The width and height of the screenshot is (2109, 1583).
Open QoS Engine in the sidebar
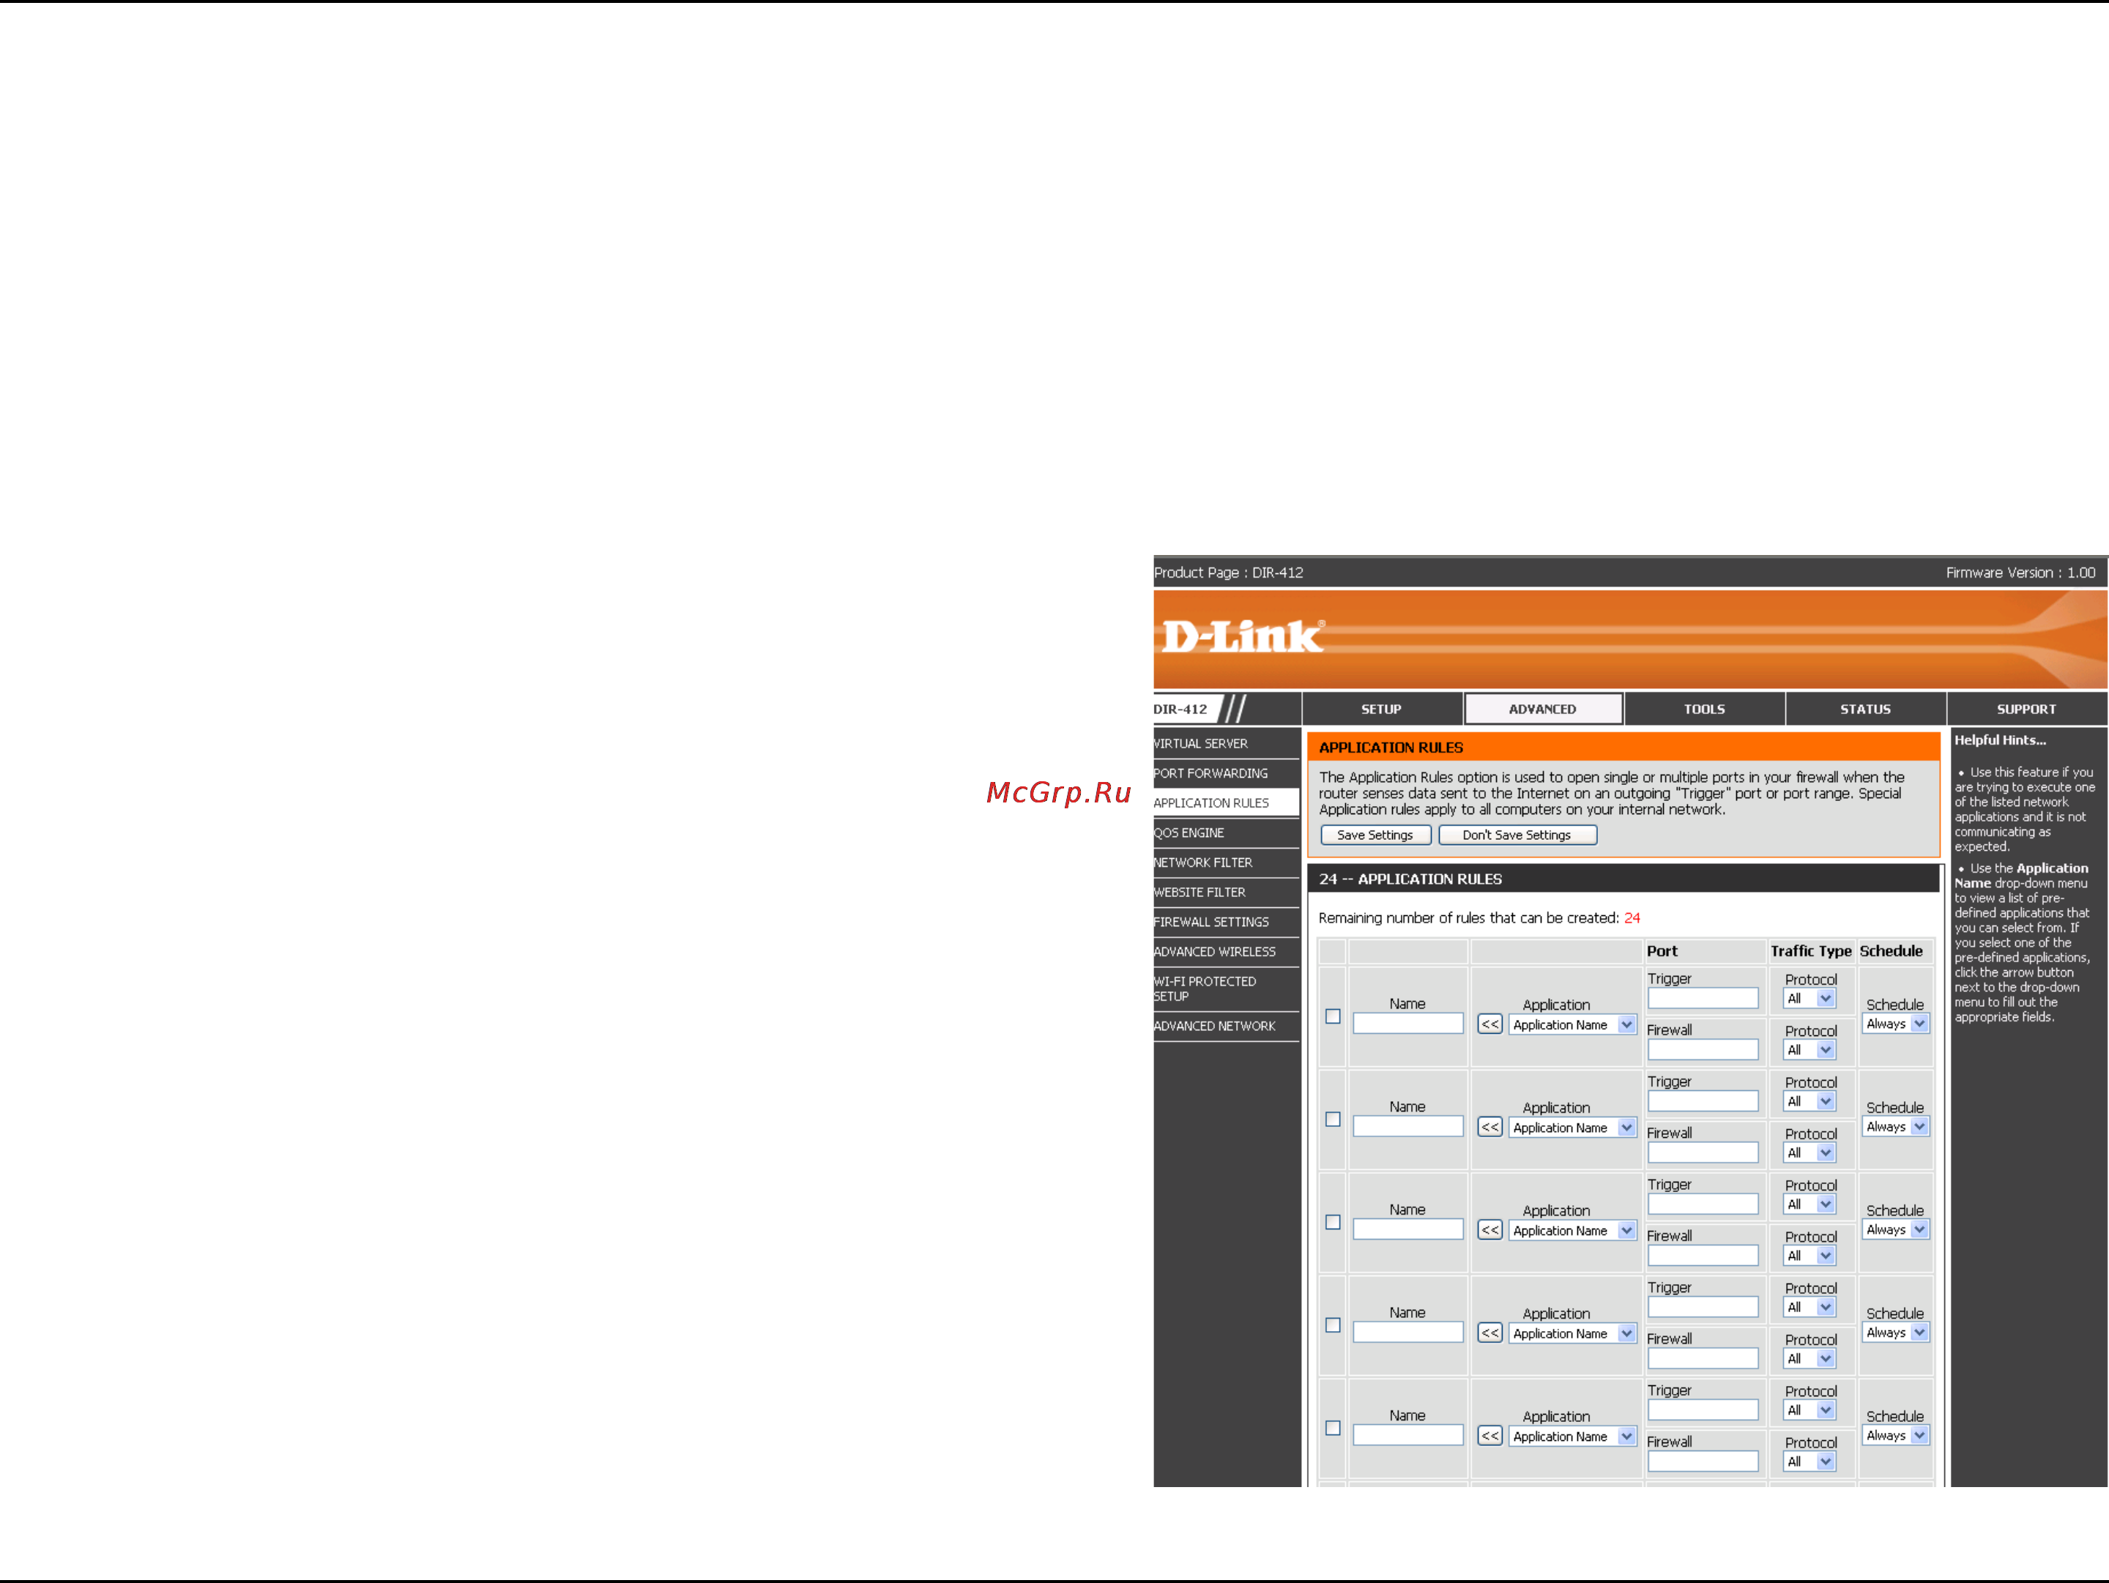[1226, 833]
